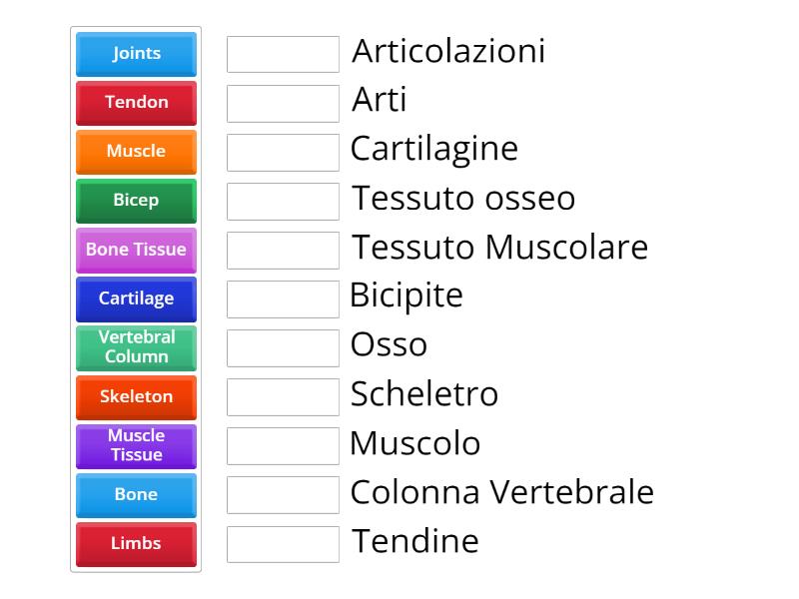Select the answer slot for Tessuto osseo
Viewport: 799px width, 599px height.
[283, 201]
